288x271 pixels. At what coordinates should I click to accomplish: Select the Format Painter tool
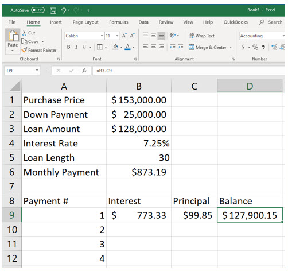click(39, 50)
